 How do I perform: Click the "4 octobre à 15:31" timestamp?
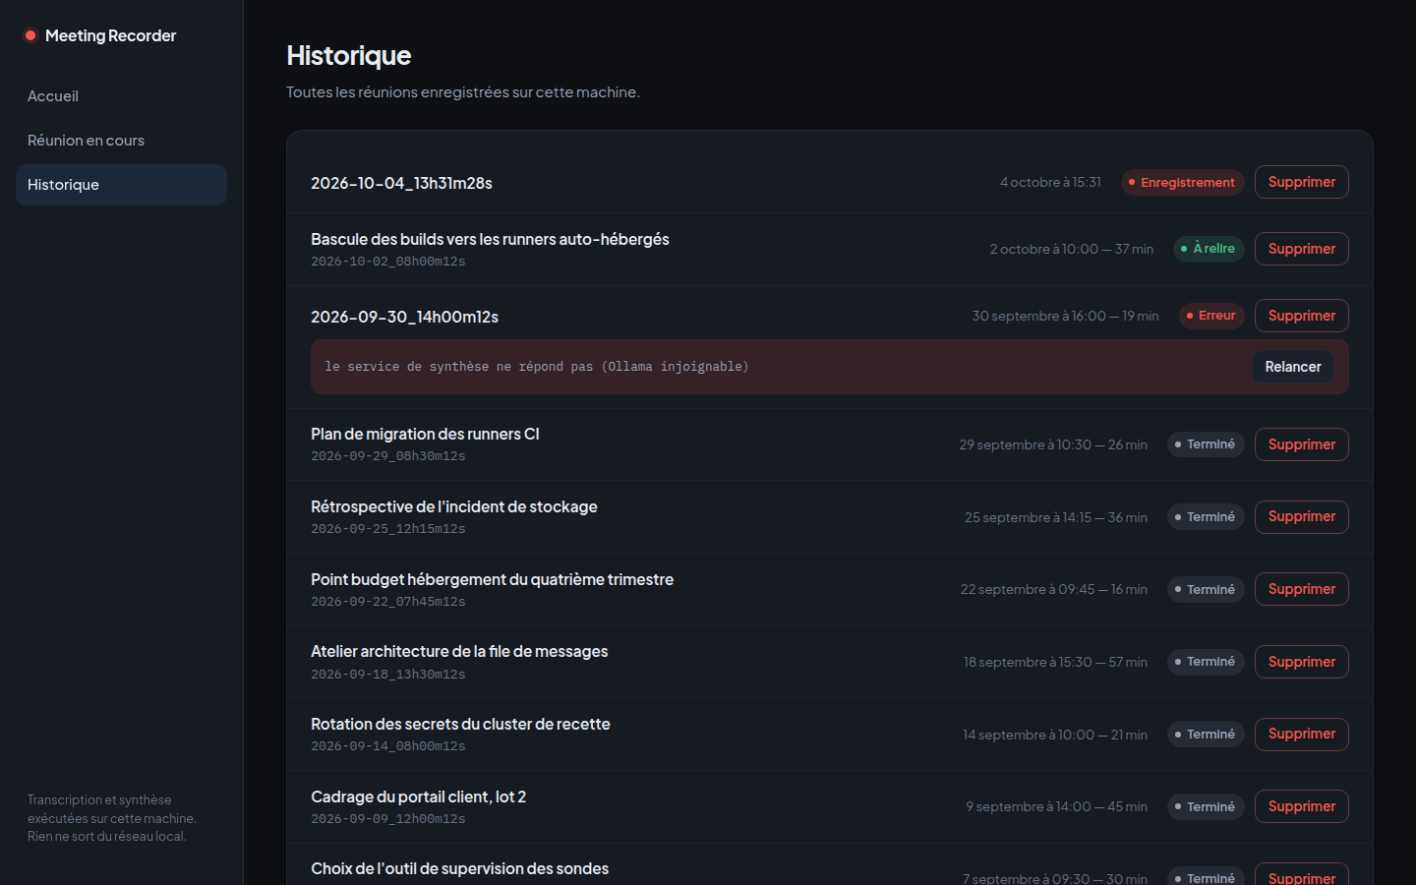[x=1050, y=182]
